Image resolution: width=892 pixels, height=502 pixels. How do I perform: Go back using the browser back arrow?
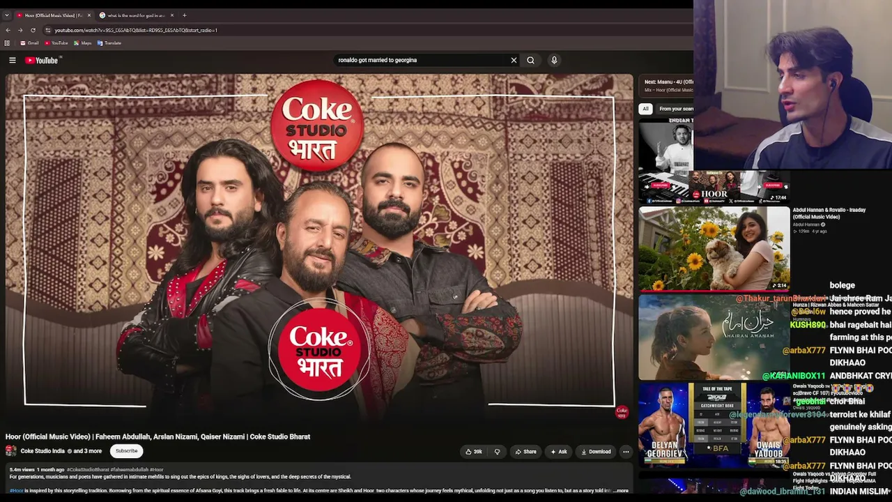click(8, 30)
